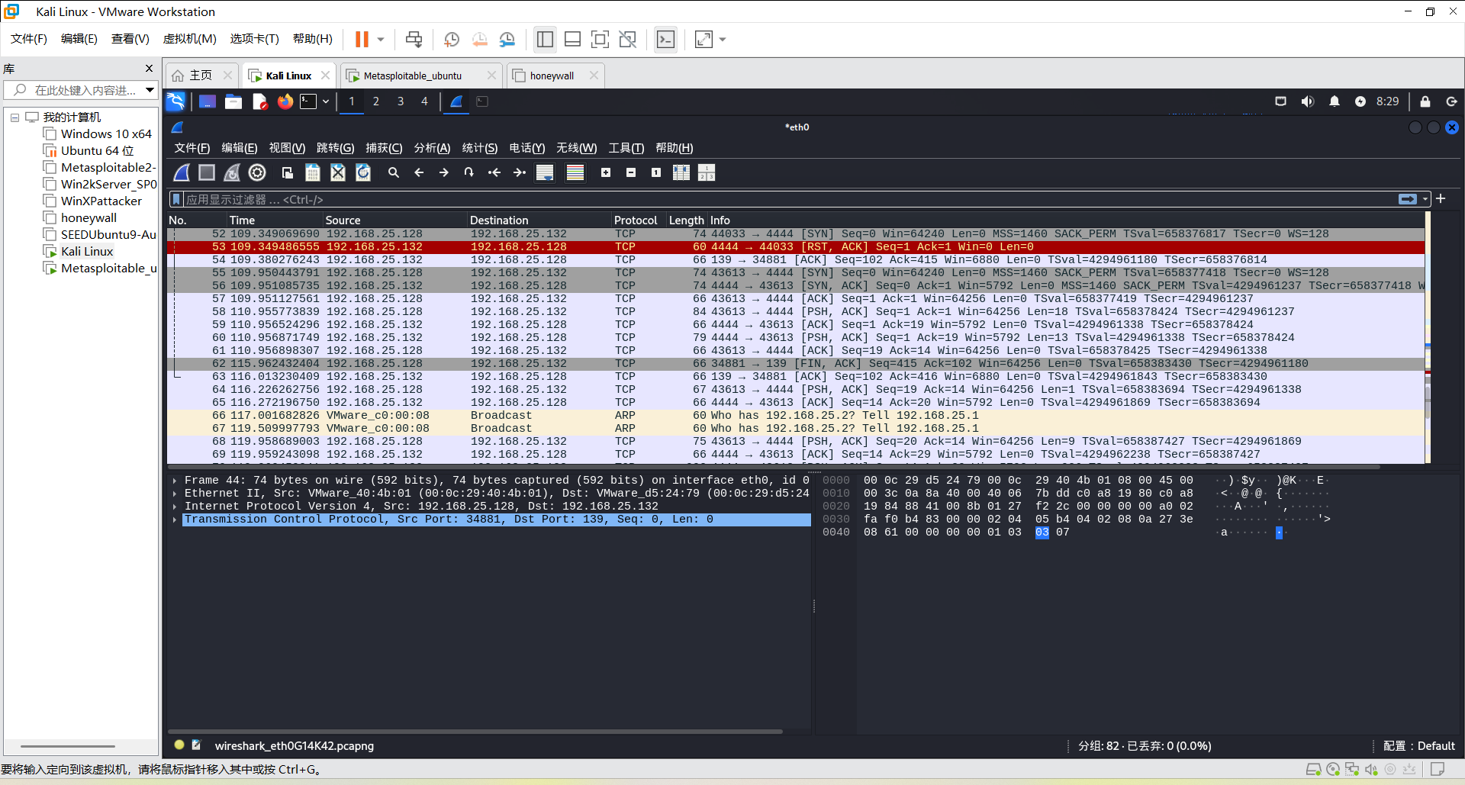
Task: Jump to the last packet
Action: click(520, 173)
